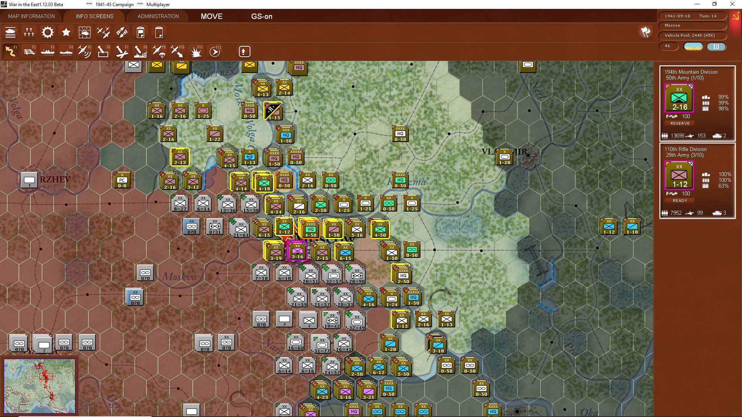This screenshot has width=742, height=417.
Task: Select the F5 Air Recon mode
Action: [85, 51]
